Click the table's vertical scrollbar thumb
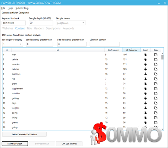Viewport: 168px width, 148px height. pos(162,57)
